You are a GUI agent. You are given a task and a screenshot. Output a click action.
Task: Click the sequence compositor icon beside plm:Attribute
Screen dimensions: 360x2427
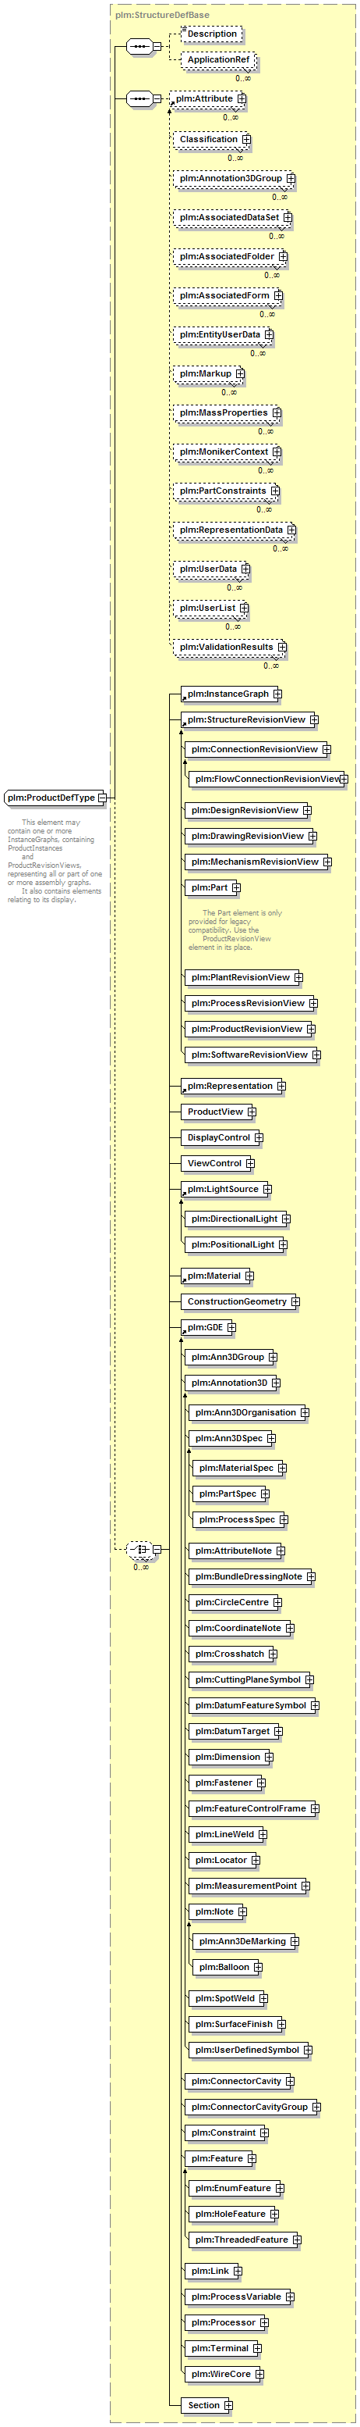pos(139,99)
